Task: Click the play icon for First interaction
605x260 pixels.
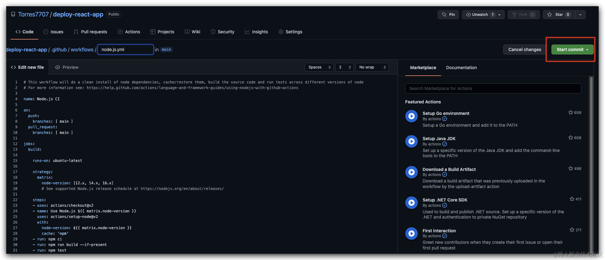Action: point(412,234)
